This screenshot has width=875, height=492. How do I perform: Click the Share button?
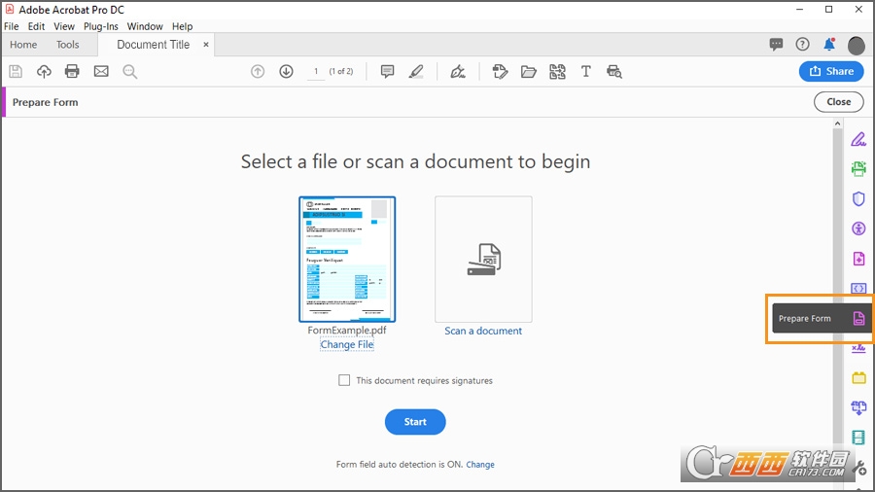(831, 71)
